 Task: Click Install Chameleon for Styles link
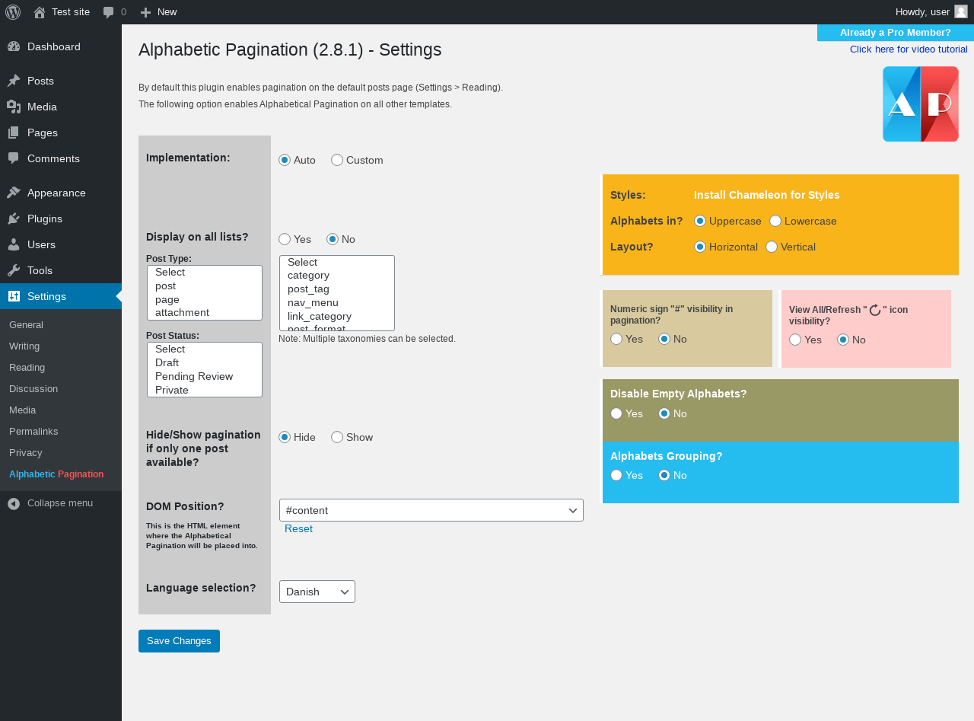[767, 195]
